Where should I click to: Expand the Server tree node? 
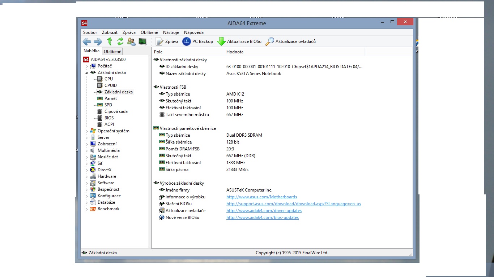tap(87, 138)
